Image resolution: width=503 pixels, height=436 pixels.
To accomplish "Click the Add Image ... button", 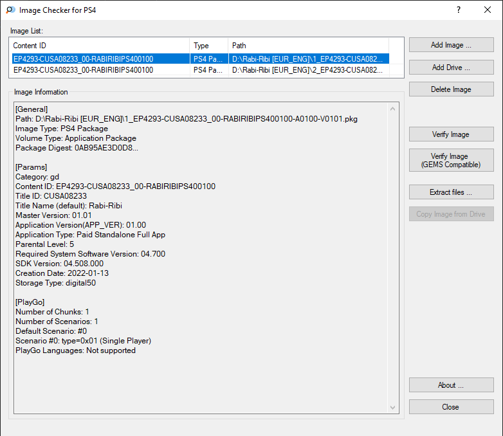I will click(451, 45).
